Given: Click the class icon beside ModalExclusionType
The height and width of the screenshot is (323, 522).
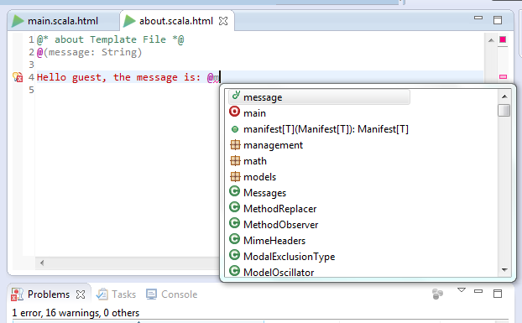Looking at the screenshot, I should coord(234,255).
